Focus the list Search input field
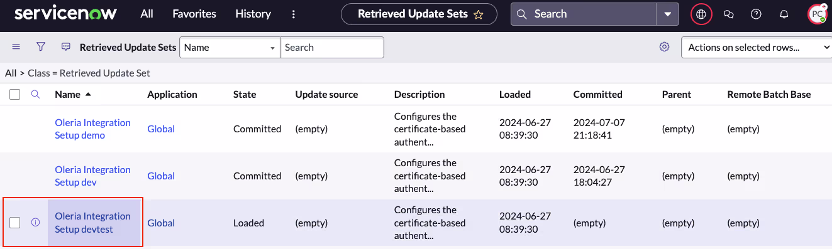 tap(332, 47)
